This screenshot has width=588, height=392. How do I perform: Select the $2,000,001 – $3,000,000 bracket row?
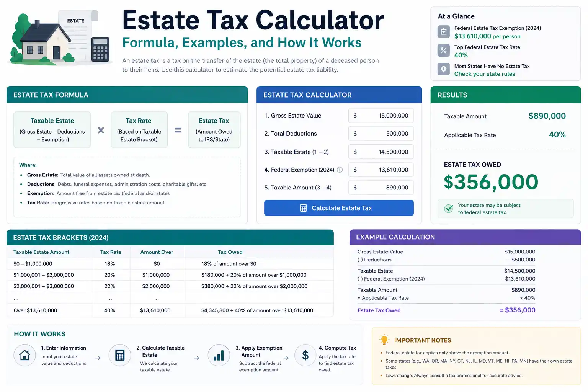(170, 286)
